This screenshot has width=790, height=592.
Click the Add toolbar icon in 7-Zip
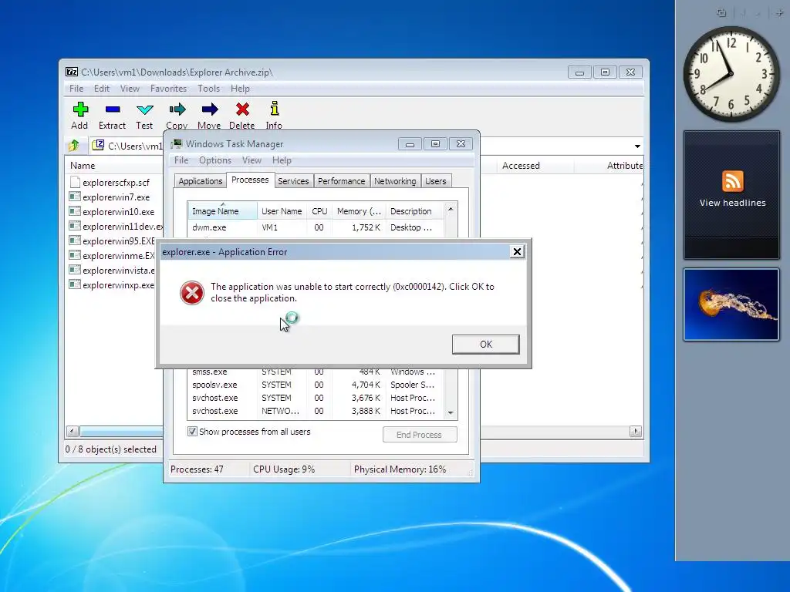pos(80,109)
